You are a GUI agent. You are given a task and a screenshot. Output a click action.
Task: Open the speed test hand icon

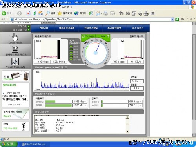tap(15, 37)
